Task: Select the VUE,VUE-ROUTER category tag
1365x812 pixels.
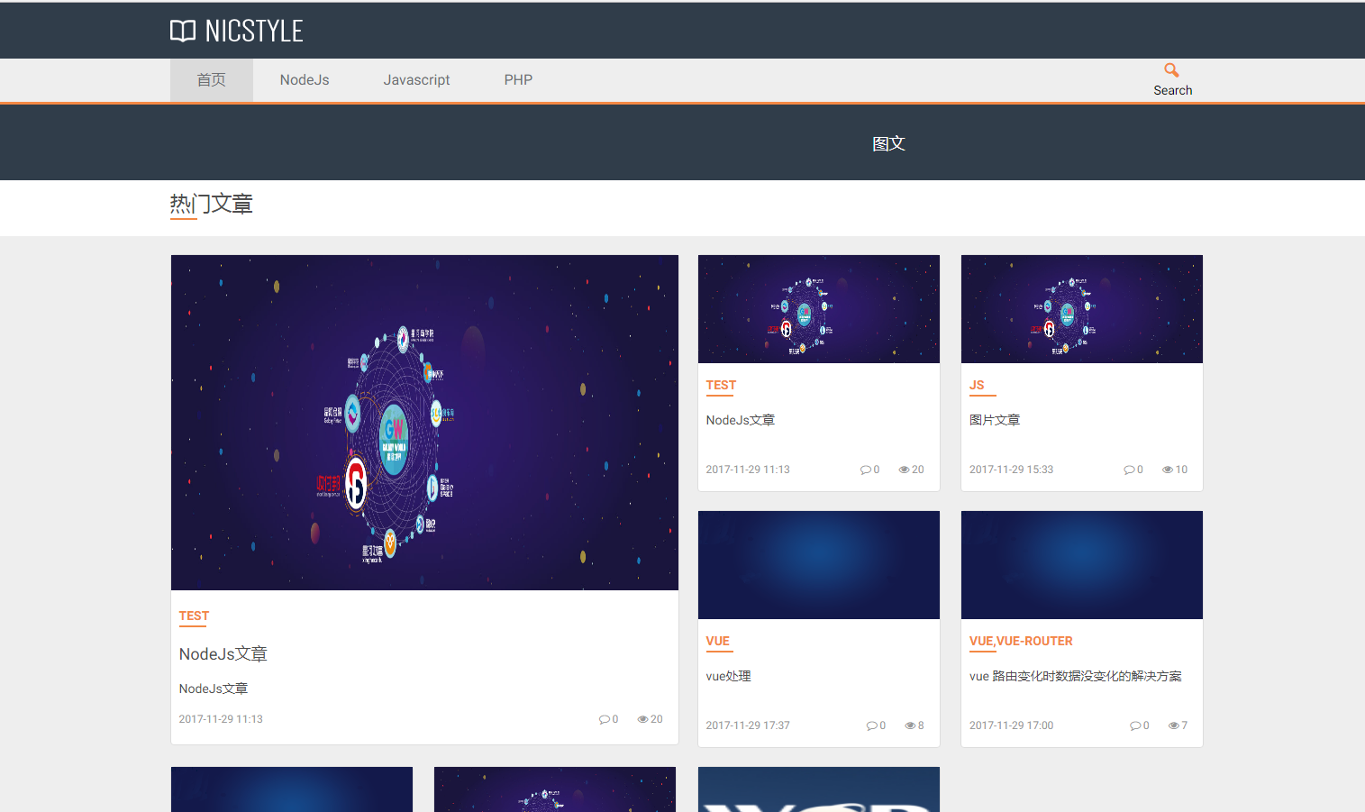Action: [x=1021, y=642]
